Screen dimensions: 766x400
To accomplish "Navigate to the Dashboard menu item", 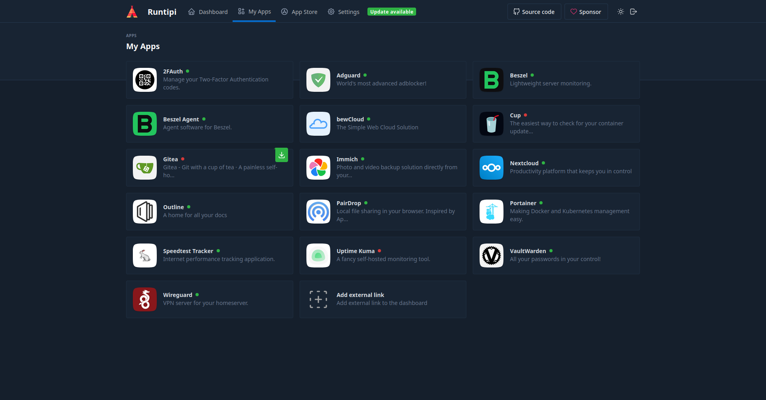I will tap(207, 12).
